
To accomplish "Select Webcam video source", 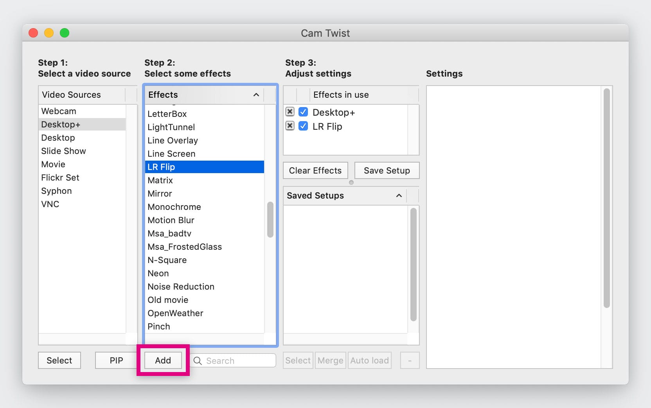I will pyautogui.click(x=82, y=111).
